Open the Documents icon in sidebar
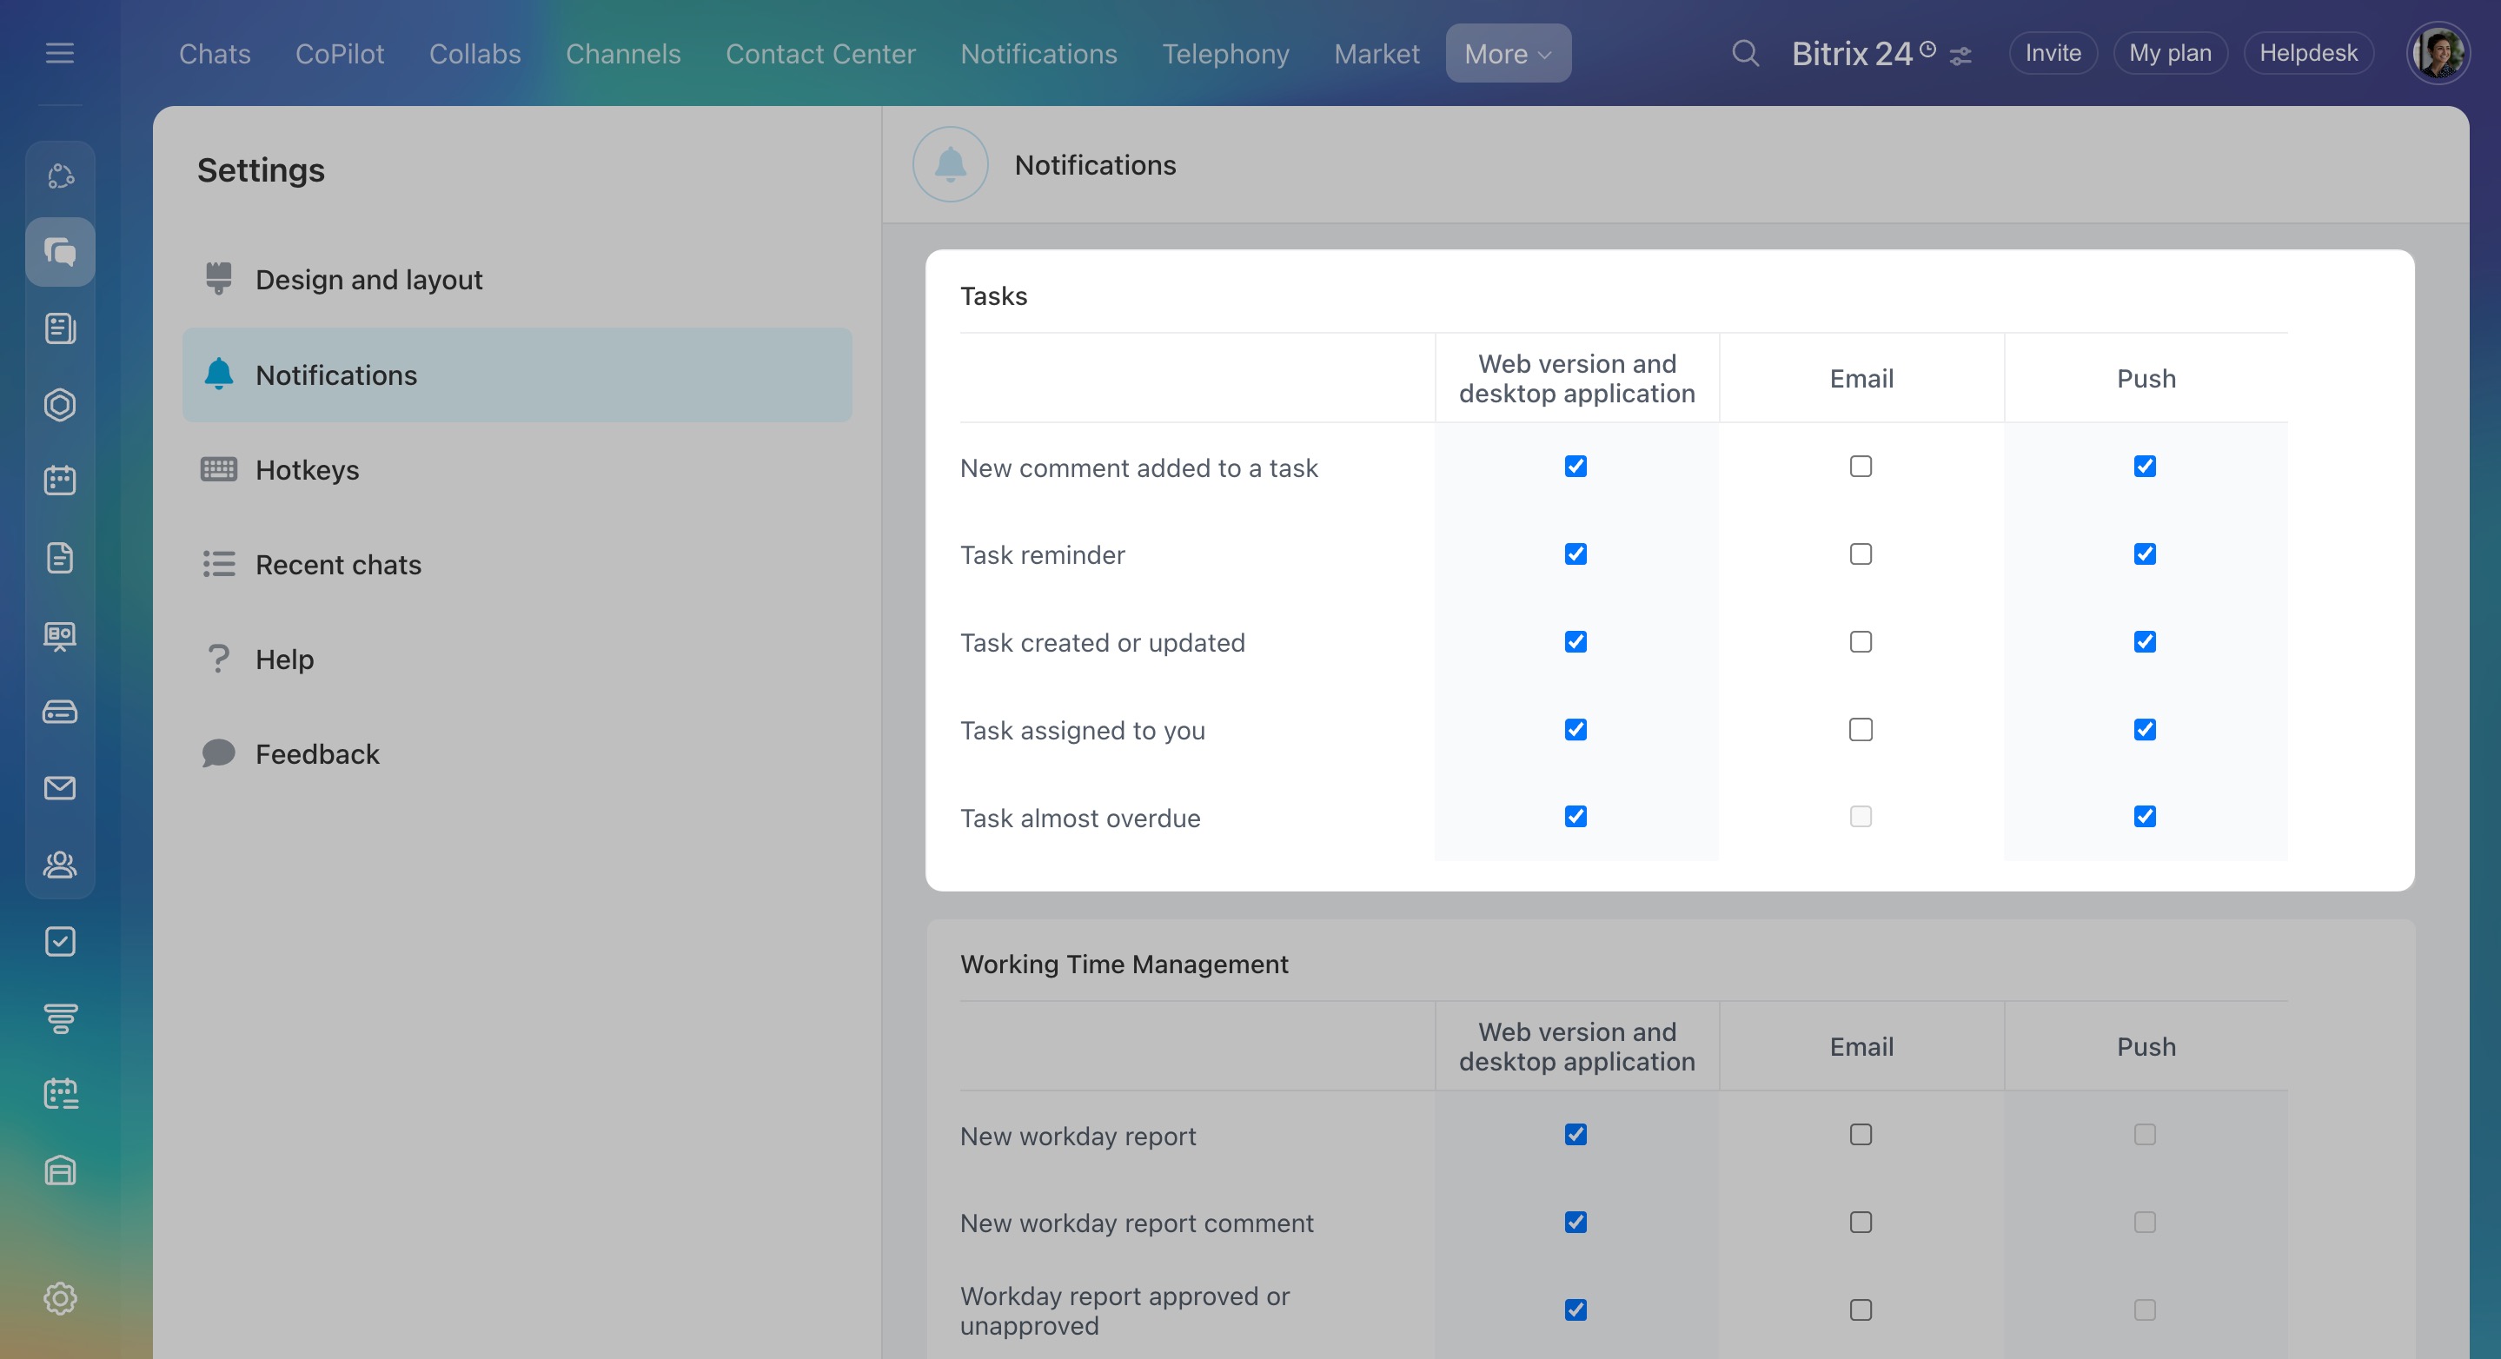 pos(60,557)
